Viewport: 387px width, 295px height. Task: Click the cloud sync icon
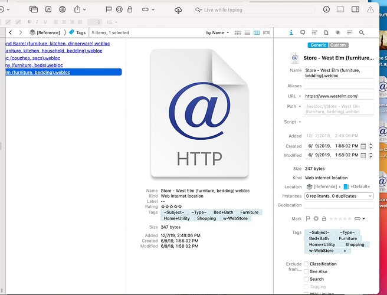pyautogui.click(x=178, y=10)
